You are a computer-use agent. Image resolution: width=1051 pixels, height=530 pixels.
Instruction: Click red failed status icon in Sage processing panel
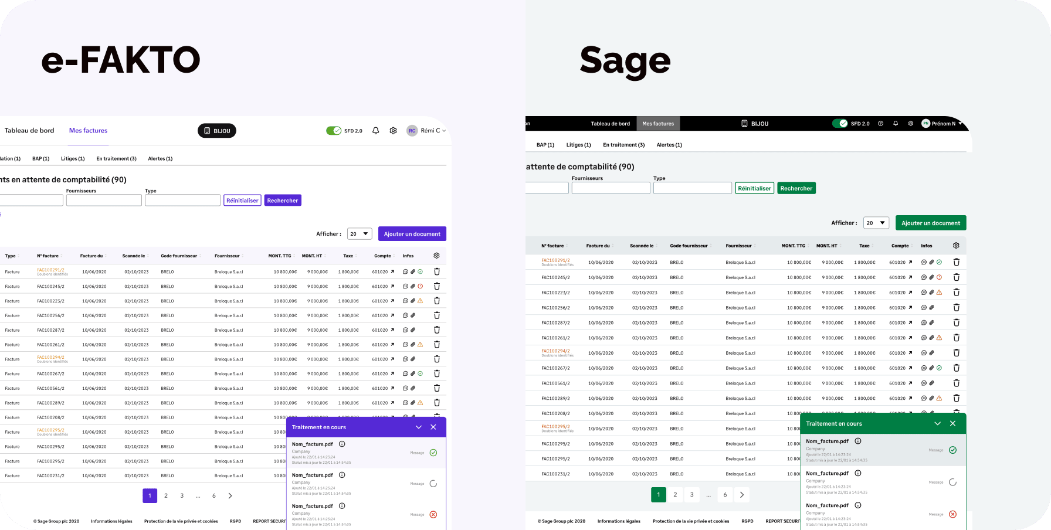point(953,514)
